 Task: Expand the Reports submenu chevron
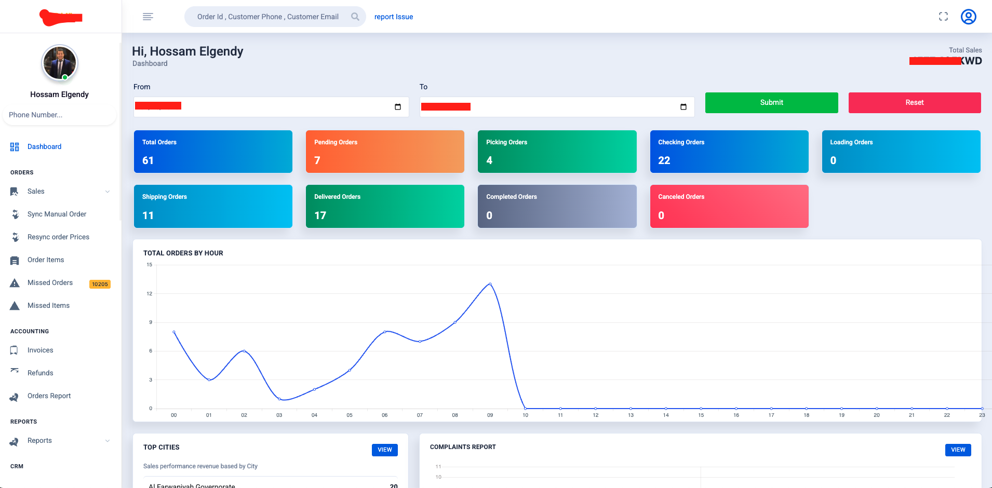(x=108, y=441)
